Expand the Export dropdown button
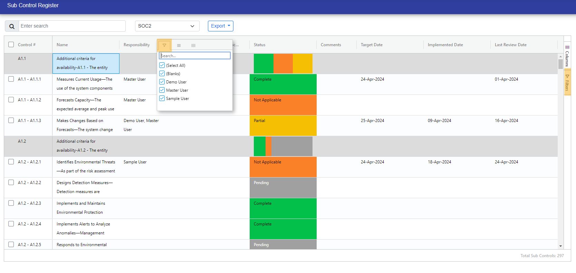 220,26
